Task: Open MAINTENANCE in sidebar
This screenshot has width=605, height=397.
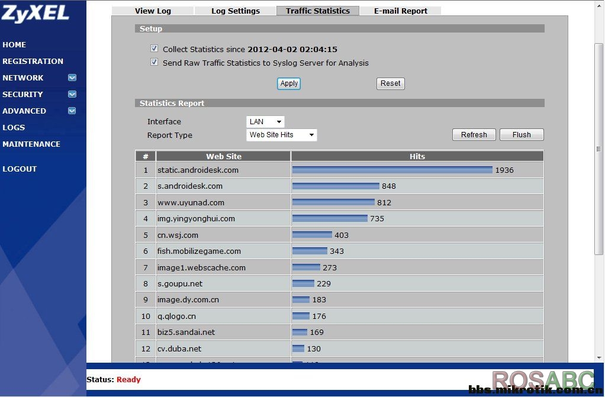Action: click(x=31, y=144)
